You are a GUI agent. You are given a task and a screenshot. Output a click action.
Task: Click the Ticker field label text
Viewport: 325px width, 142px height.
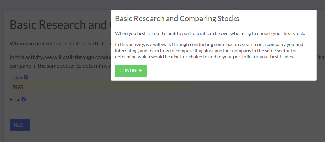[x=16, y=77]
